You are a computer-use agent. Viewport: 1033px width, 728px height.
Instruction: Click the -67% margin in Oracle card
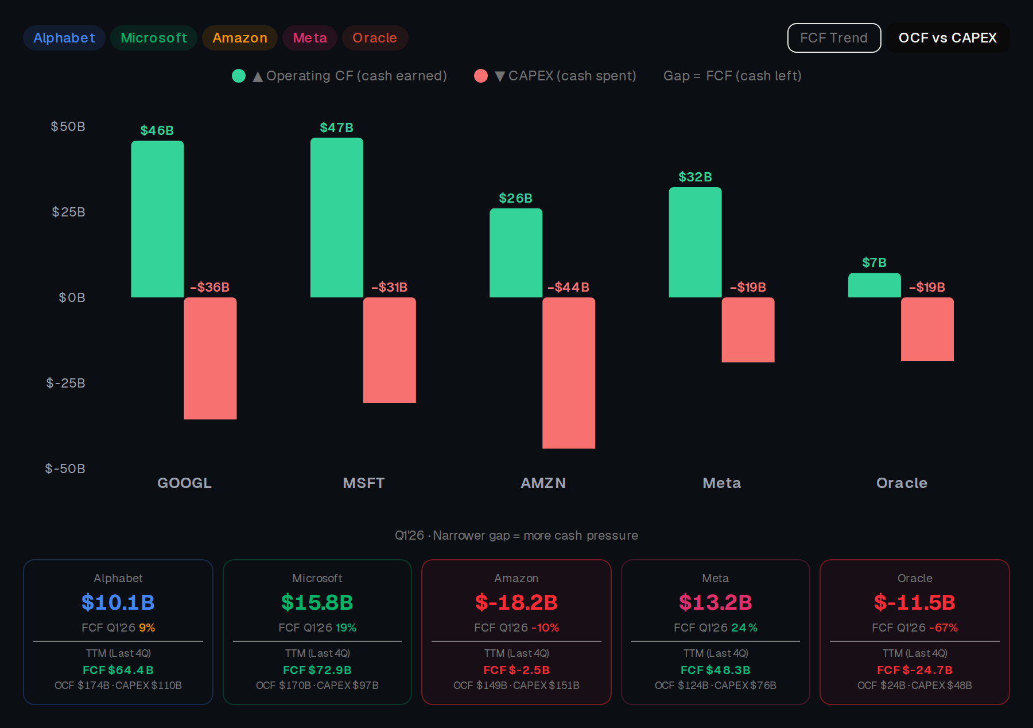(943, 628)
